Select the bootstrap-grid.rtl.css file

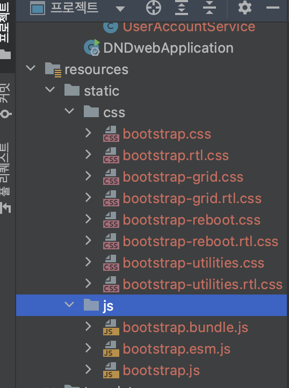click(x=192, y=199)
